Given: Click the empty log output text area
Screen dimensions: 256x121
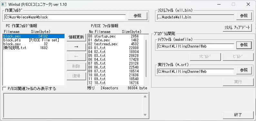Looking at the screenshot, I should pos(73,105).
